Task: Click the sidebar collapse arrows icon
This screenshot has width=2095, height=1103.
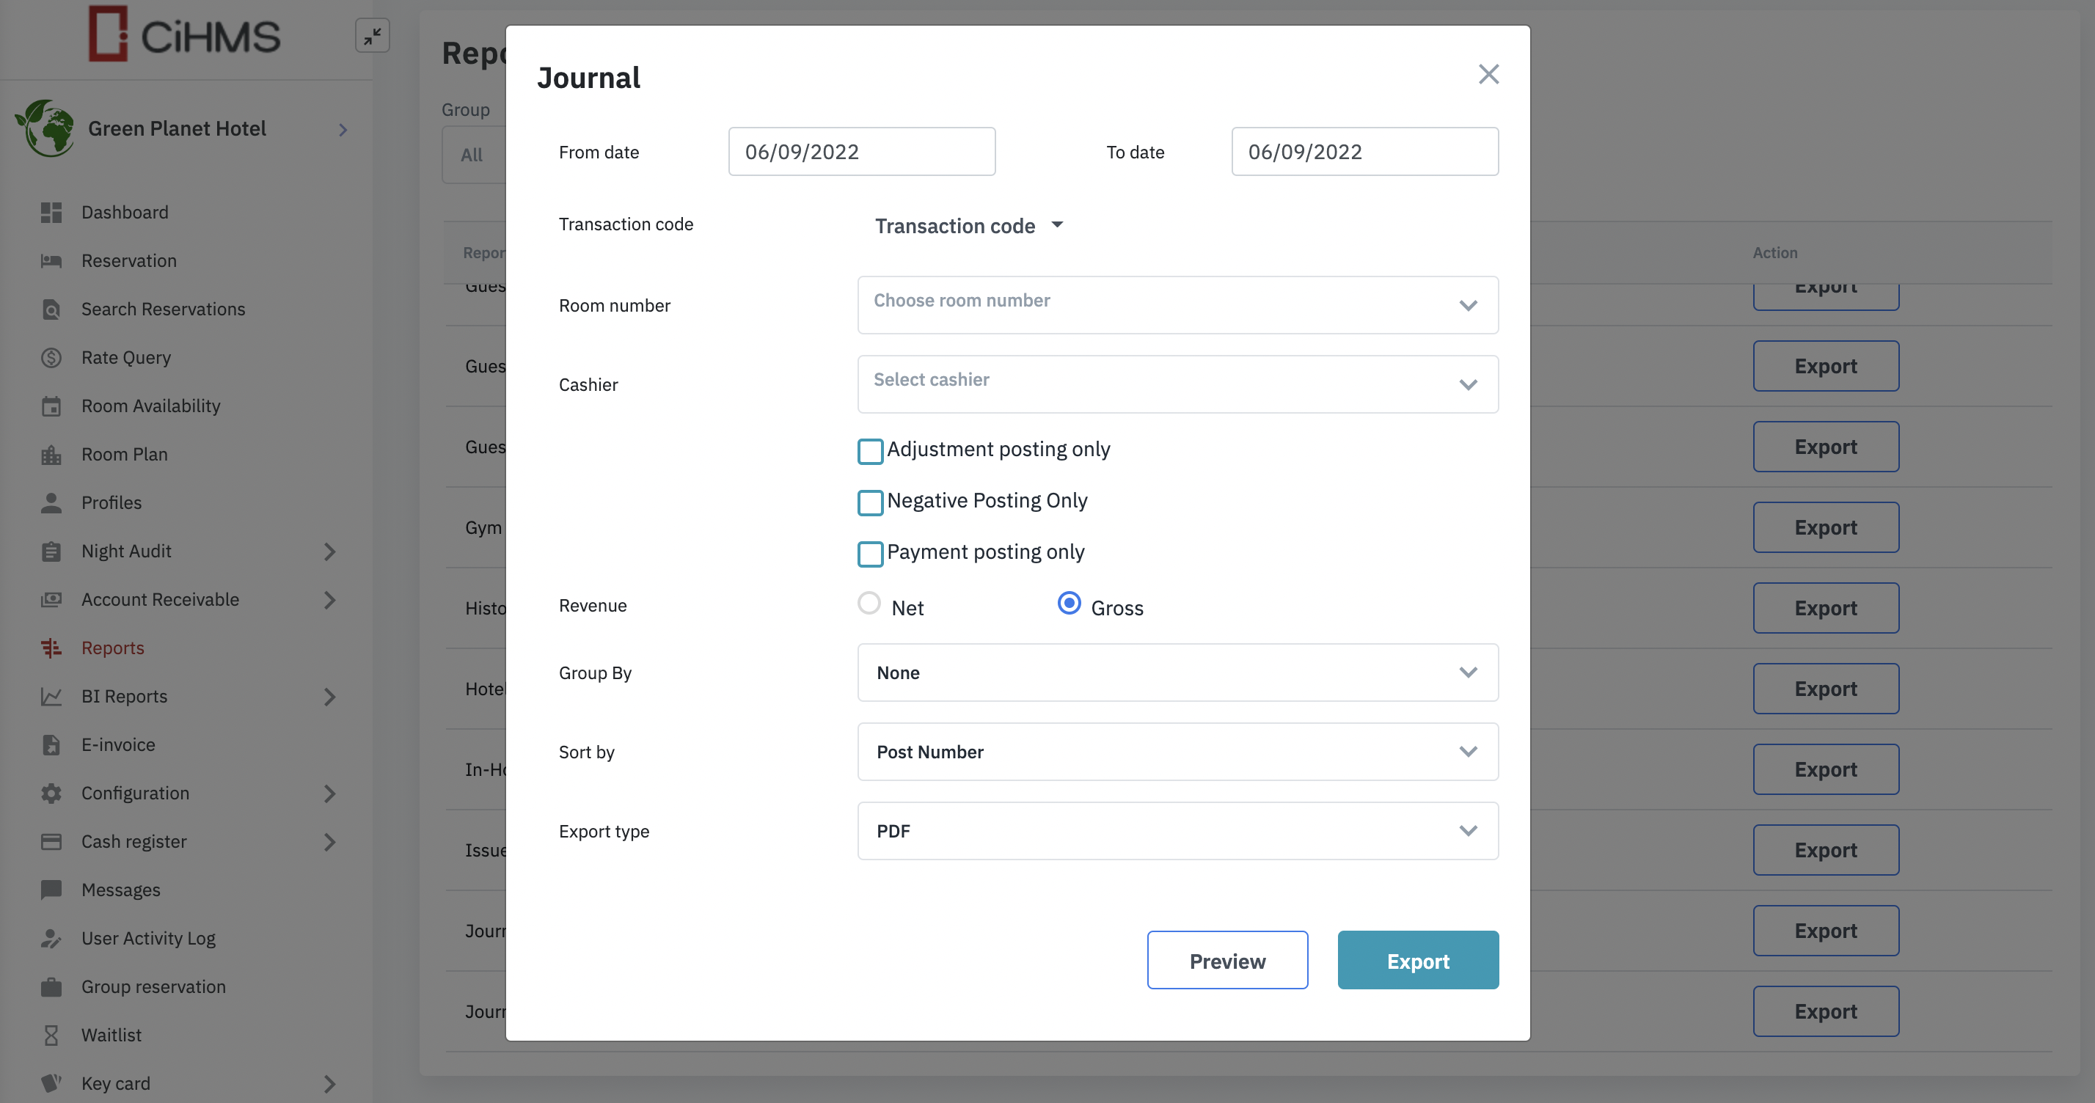Action: tap(373, 36)
